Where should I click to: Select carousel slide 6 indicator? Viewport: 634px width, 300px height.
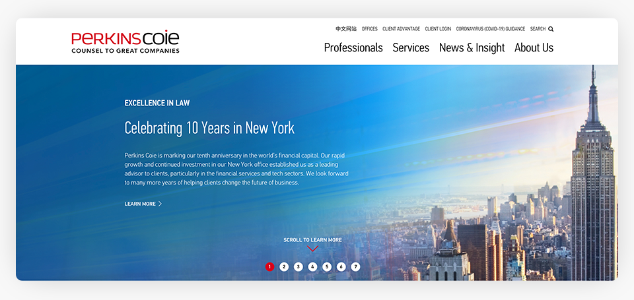(x=341, y=266)
